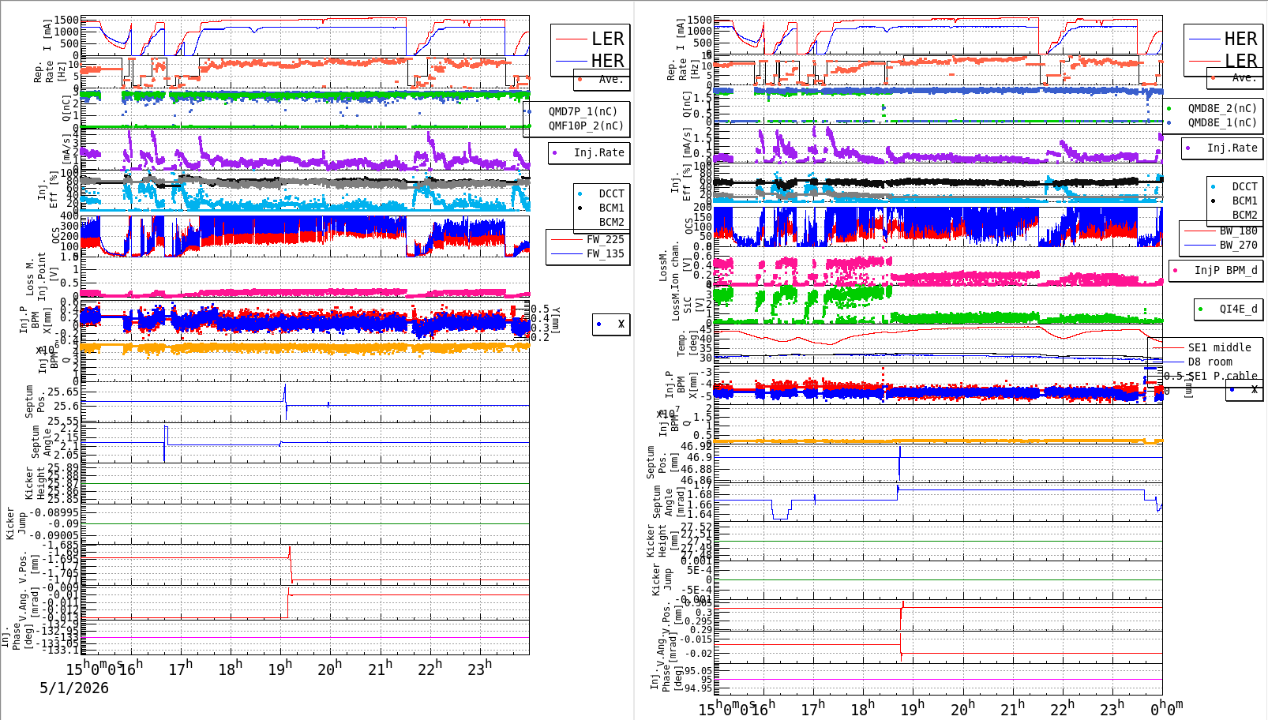Click the Inj.Rate legend in right plot
The height and width of the screenshot is (720, 1268).
(x=1222, y=148)
